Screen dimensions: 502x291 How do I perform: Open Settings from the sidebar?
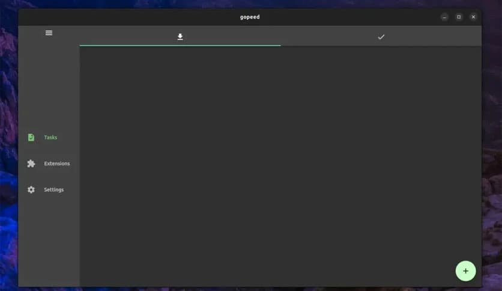click(x=49, y=190)
